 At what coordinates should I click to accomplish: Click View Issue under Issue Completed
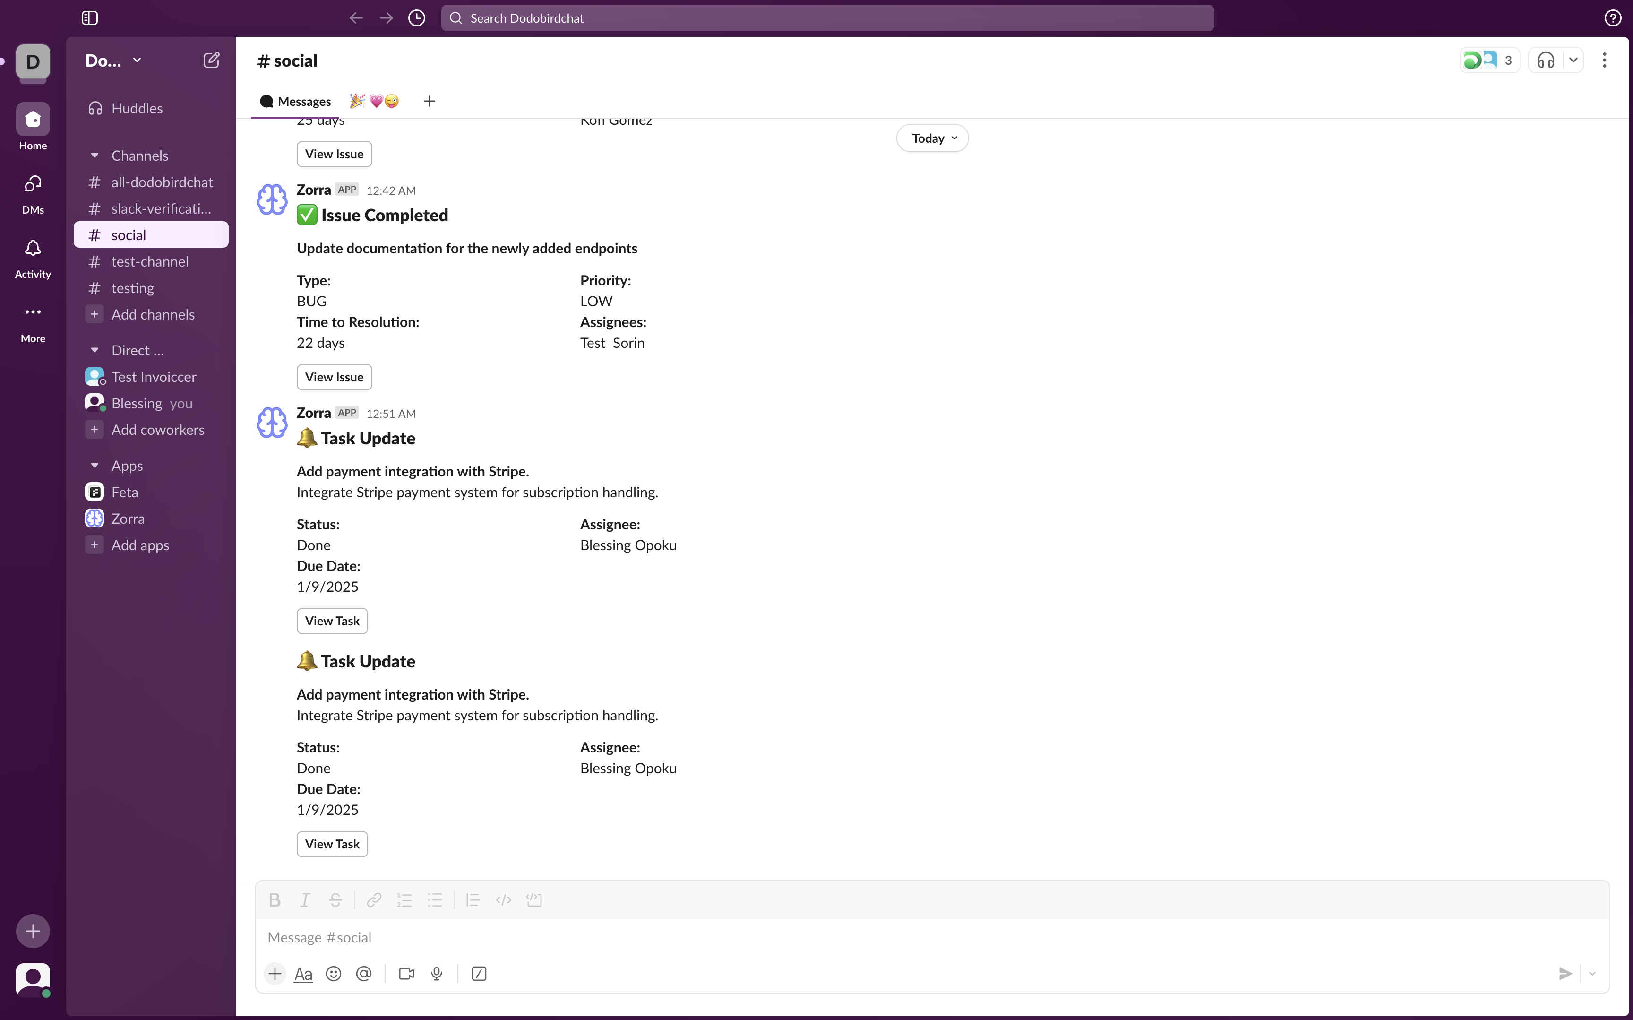(x=334, y=377)
